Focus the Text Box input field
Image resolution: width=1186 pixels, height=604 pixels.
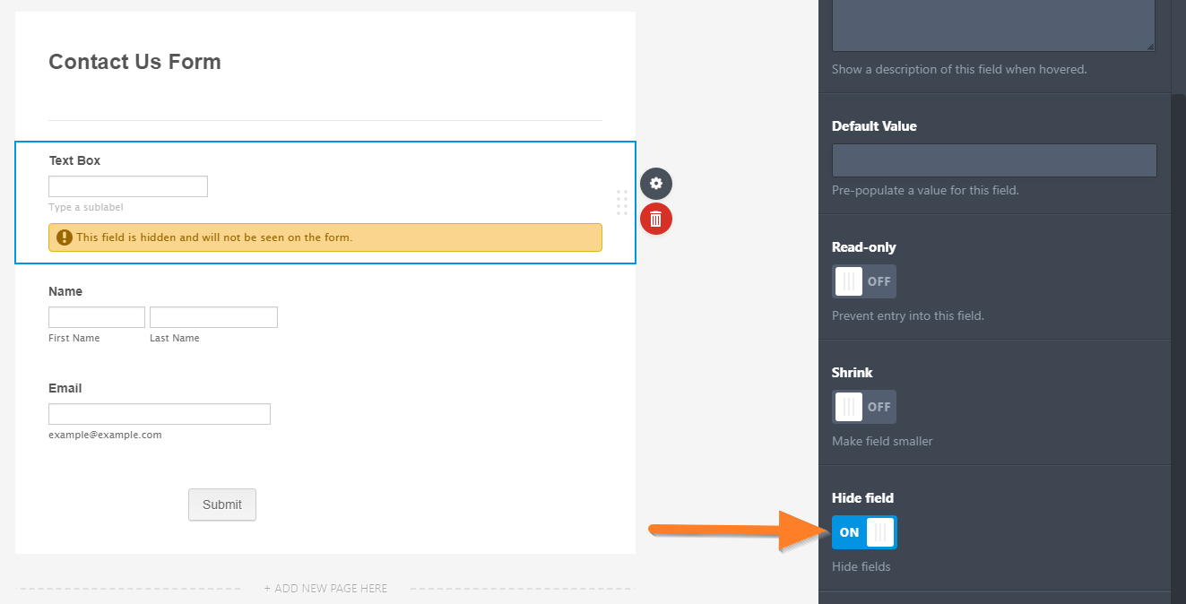[x=128, y=186]
